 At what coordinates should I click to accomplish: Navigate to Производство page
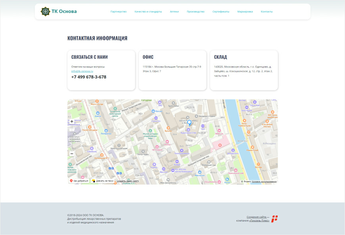coord(195,11)
